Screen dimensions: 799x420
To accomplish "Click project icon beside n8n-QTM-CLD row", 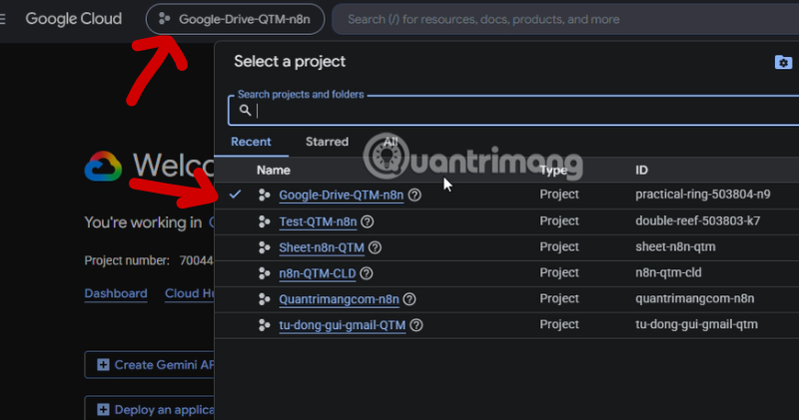I will (264, 273).
